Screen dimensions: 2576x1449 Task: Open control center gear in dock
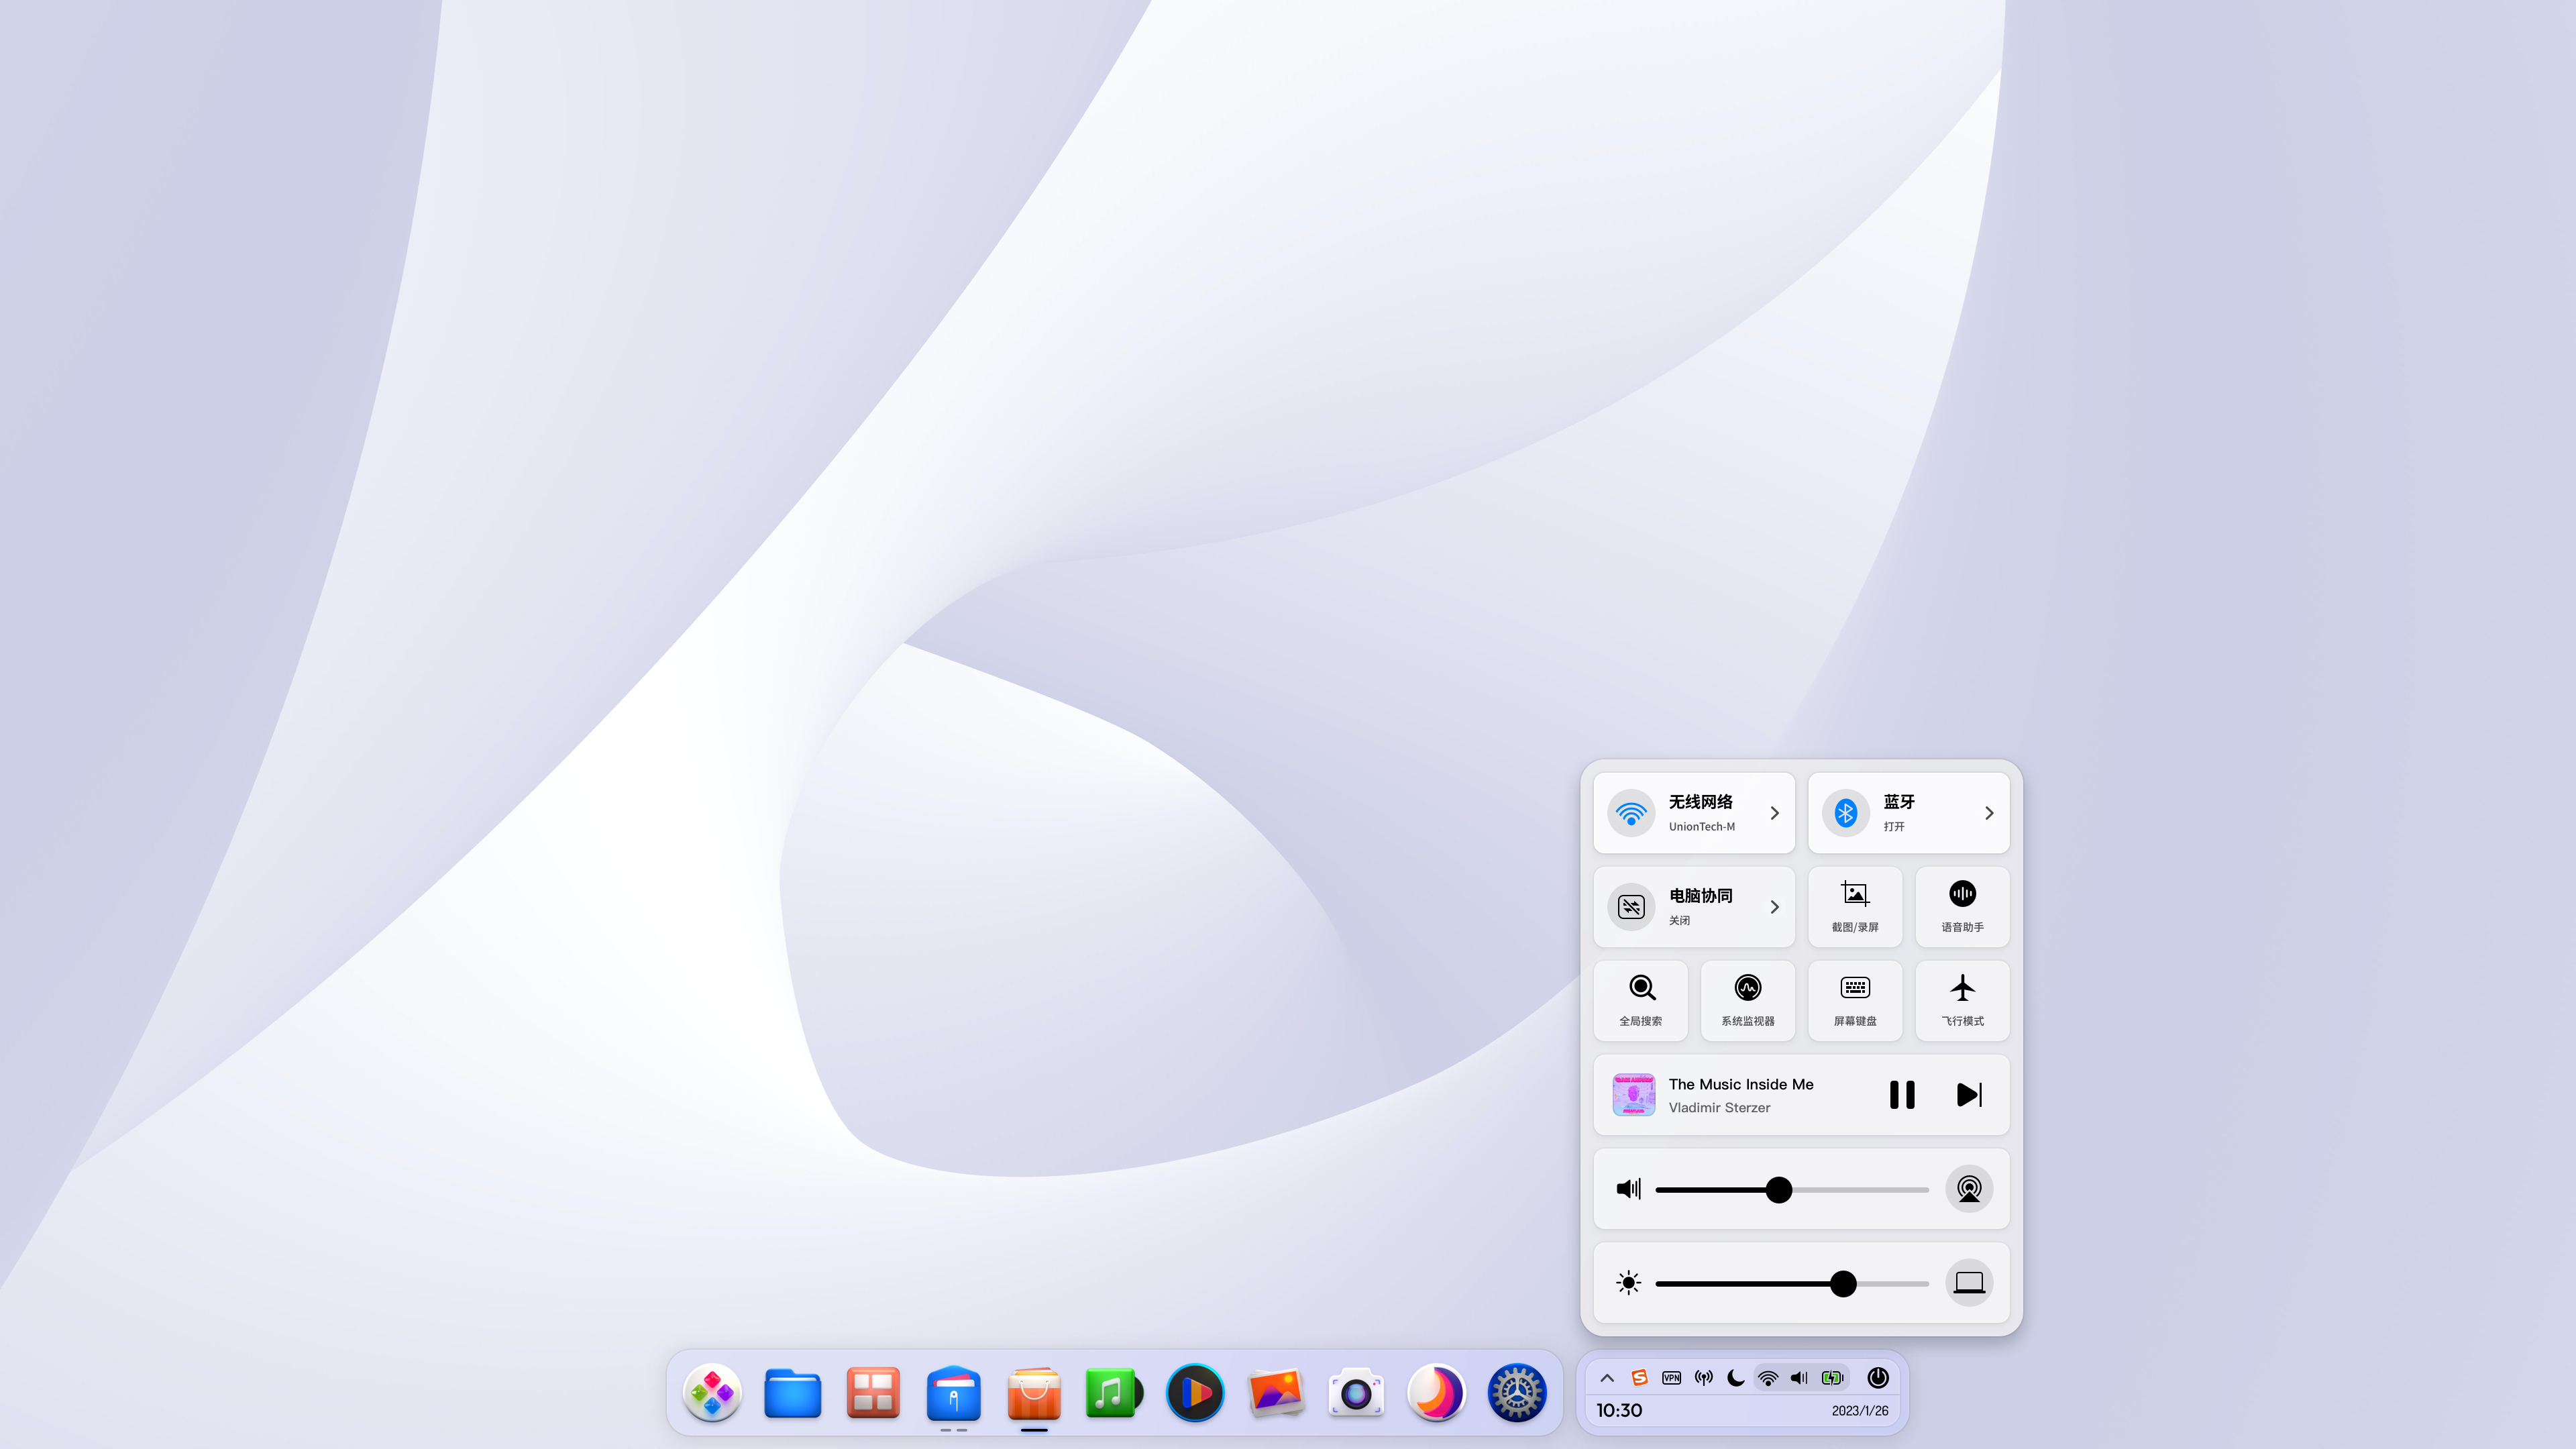(x=1517, y=1393)
